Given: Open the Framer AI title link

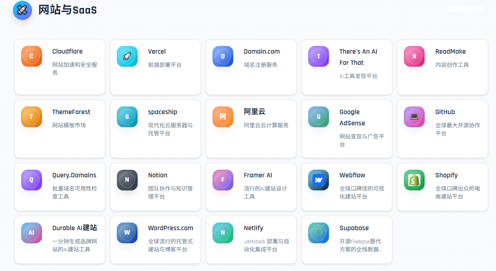Looking at the screenshot, I should coord(258,175).
